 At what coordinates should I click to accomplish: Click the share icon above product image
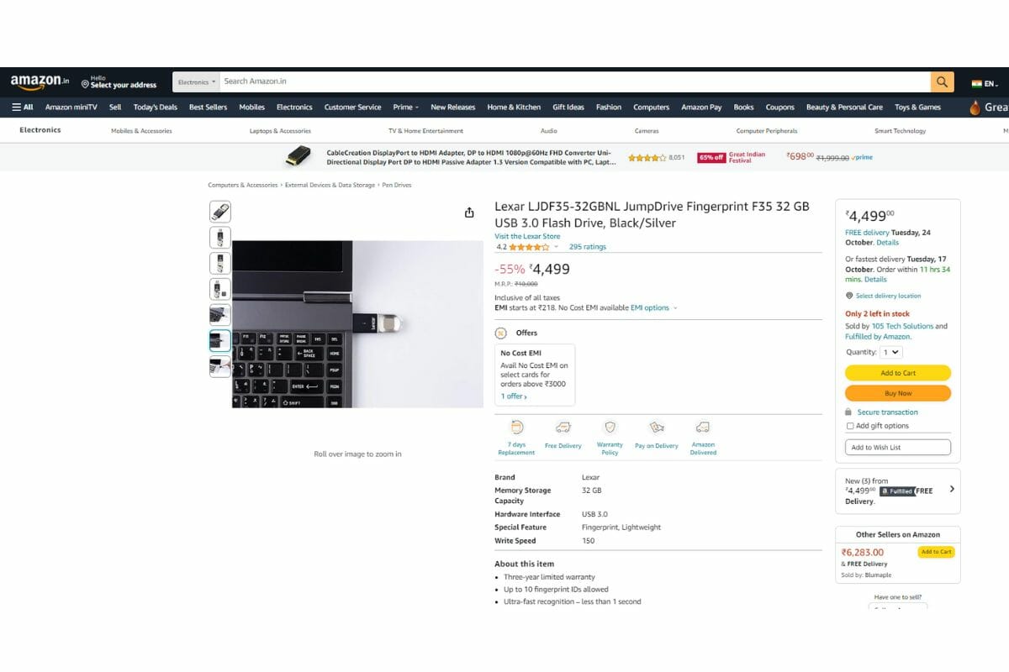[x=469, y=213]
